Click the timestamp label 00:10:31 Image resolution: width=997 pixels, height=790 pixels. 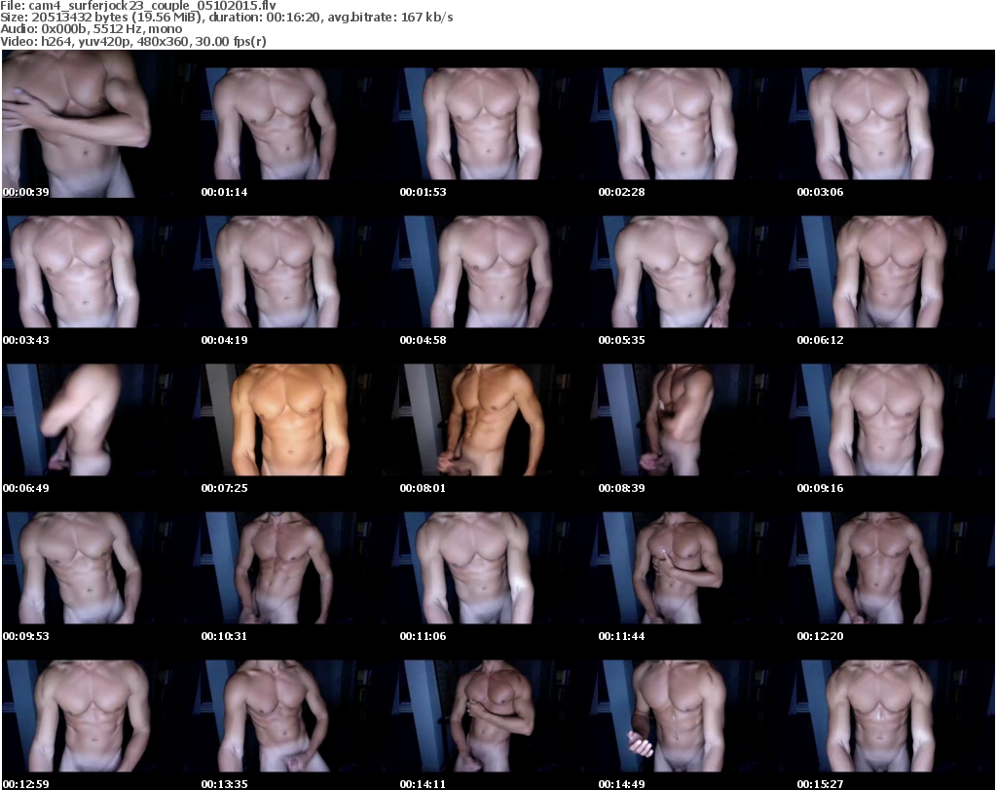[225, 636]
